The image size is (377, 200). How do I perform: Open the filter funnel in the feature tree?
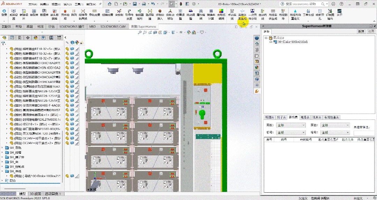(3, 44)
